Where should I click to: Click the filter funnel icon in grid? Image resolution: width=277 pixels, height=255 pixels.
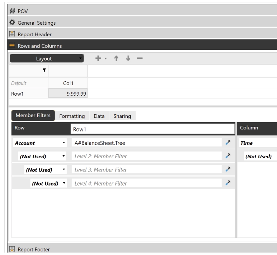(x=44, y=71)
